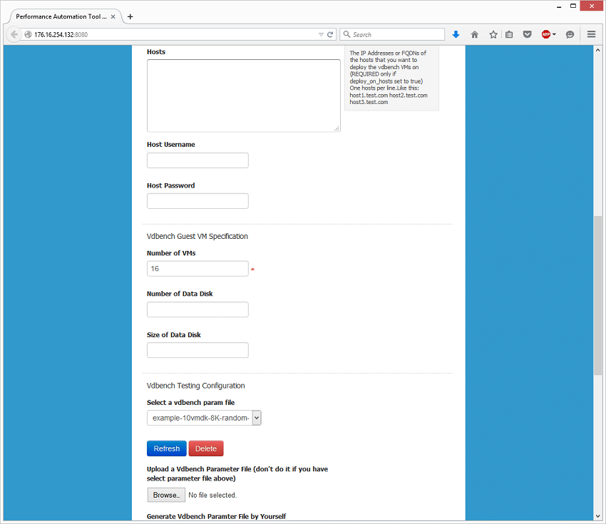
Task: Open the vdbench param file dropdown
Action: point(204,418)
